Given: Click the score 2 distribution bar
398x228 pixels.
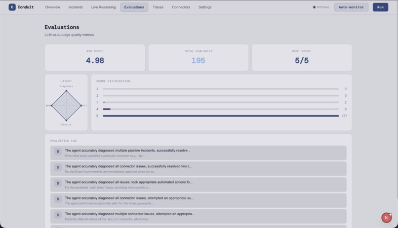Looking at the screenshot, I should pos(221,96).
